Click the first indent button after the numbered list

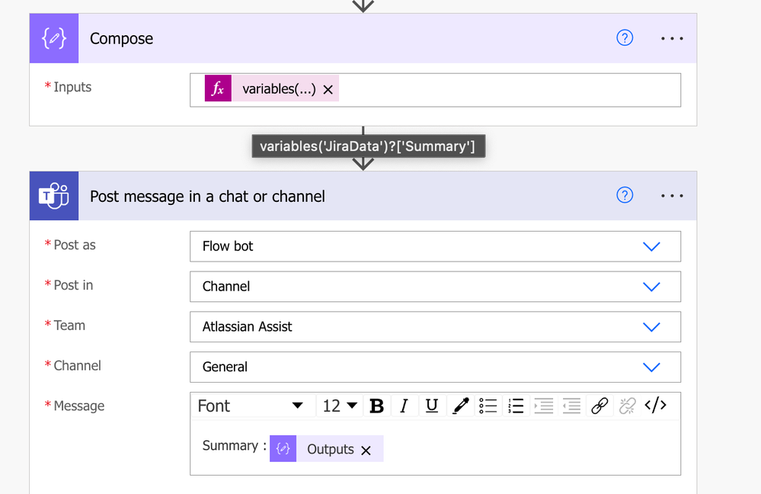point(544,406)
